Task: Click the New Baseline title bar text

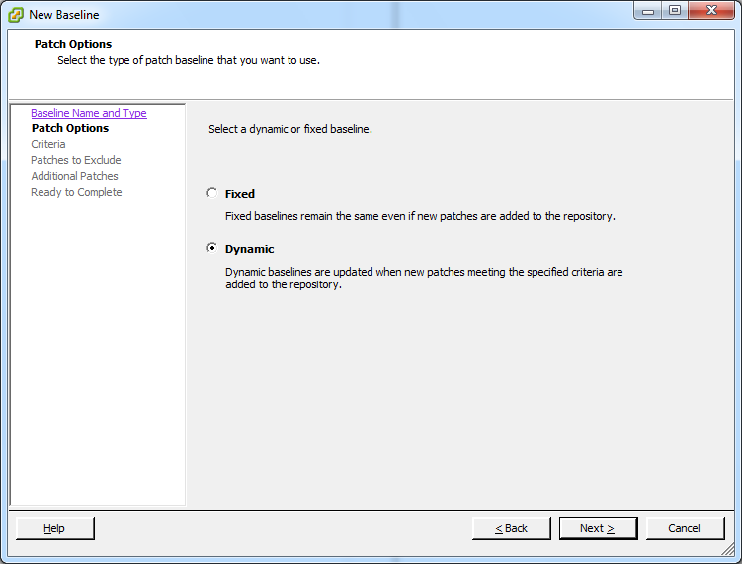Action: 64,15
